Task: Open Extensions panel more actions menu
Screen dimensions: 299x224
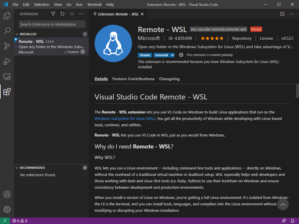Action: click(81, 14)
